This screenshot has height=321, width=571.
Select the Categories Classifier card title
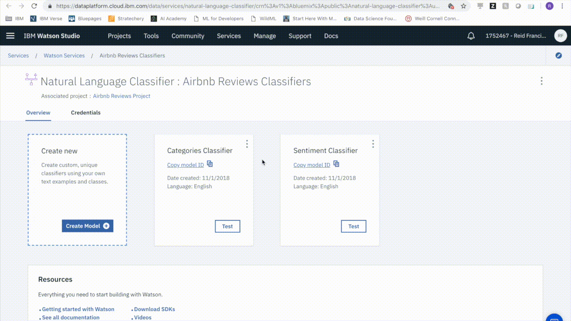(x=200, y=151)
